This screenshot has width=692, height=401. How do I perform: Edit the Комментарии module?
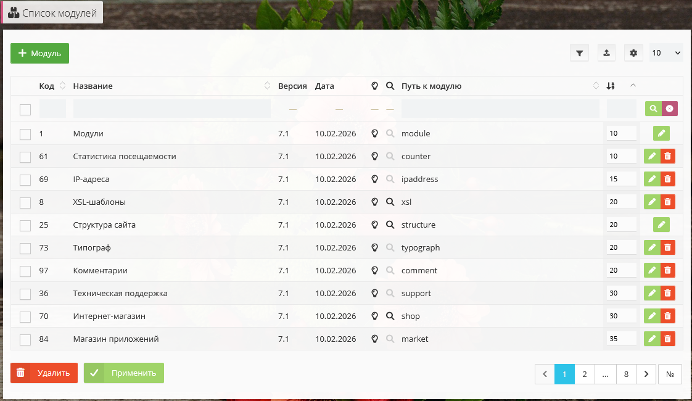652,270
